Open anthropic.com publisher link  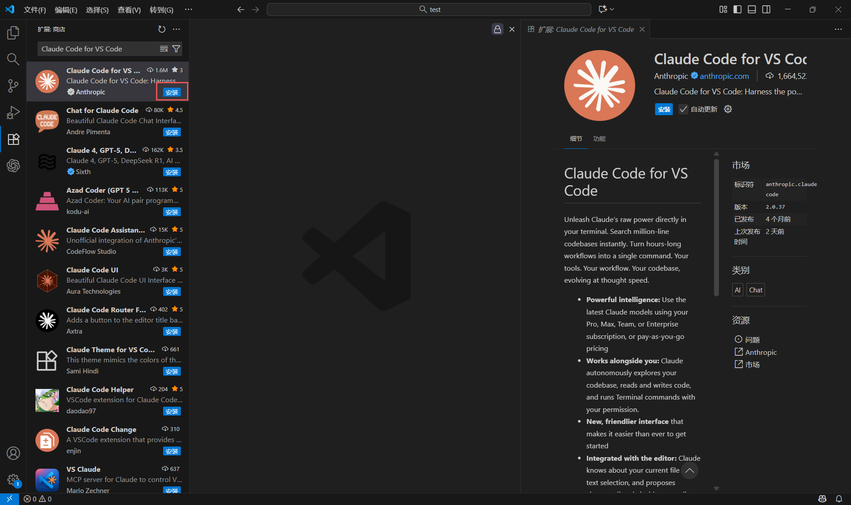coord(724,76)
